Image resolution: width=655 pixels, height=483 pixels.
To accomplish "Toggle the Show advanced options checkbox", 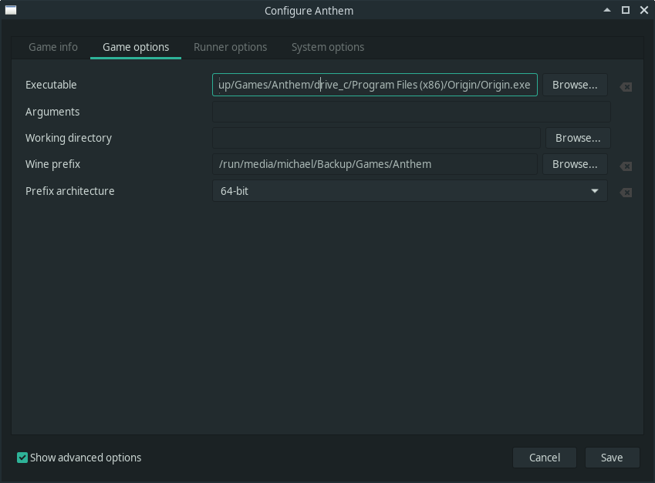I will 22,458.
